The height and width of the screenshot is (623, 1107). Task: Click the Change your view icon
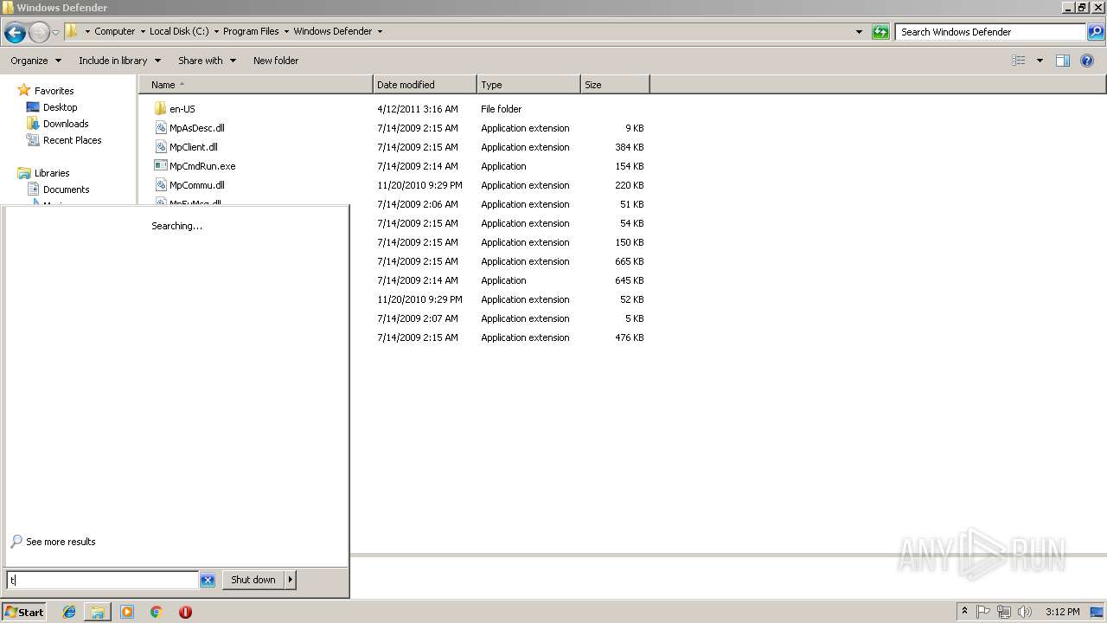[1019, 61]
